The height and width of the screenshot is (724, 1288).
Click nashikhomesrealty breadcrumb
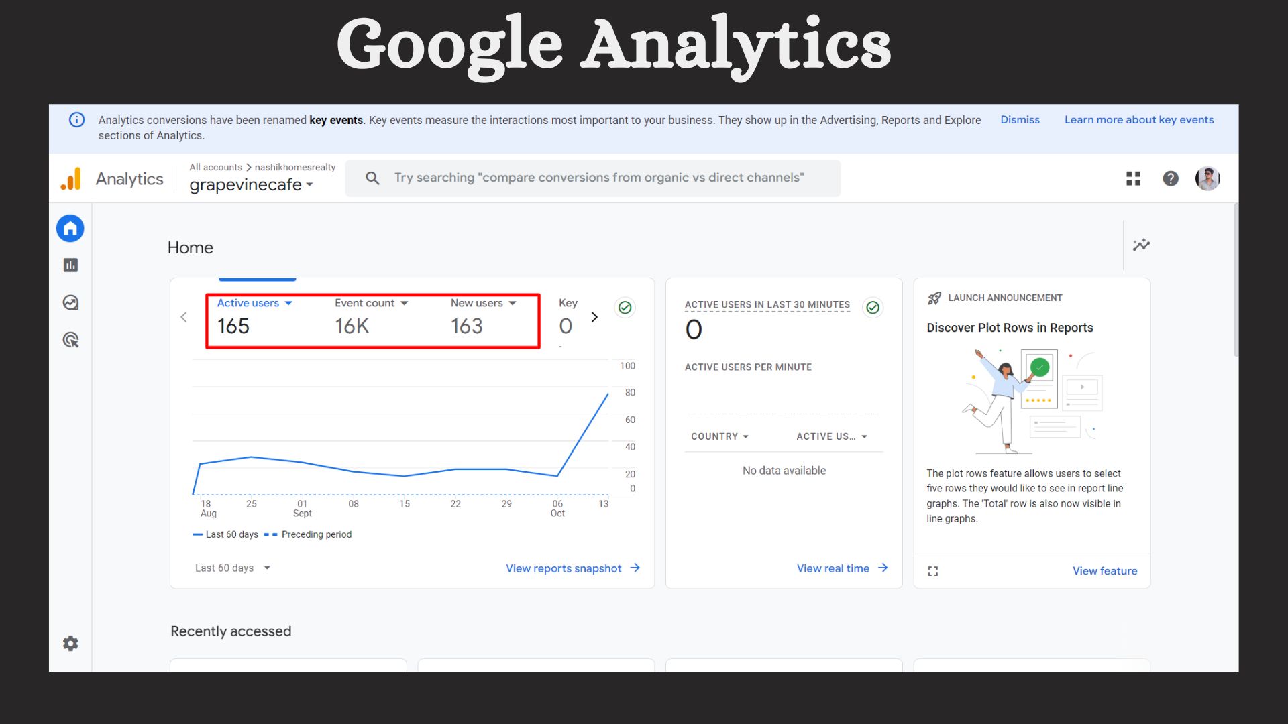[x=295, y=168]
